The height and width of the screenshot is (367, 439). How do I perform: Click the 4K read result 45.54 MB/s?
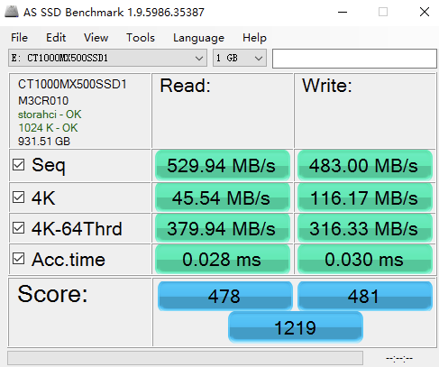pos(223,197)
